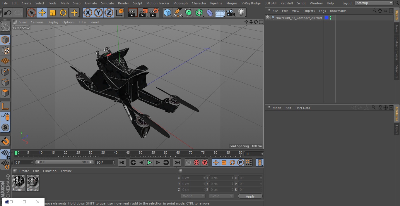Render the active view
The height and width of the screenshot is (206, 400).
pos(133,13)
